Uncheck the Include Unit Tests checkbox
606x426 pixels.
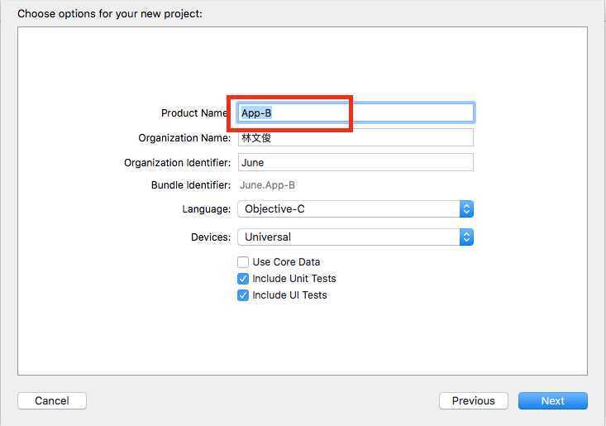pos(243,279)
